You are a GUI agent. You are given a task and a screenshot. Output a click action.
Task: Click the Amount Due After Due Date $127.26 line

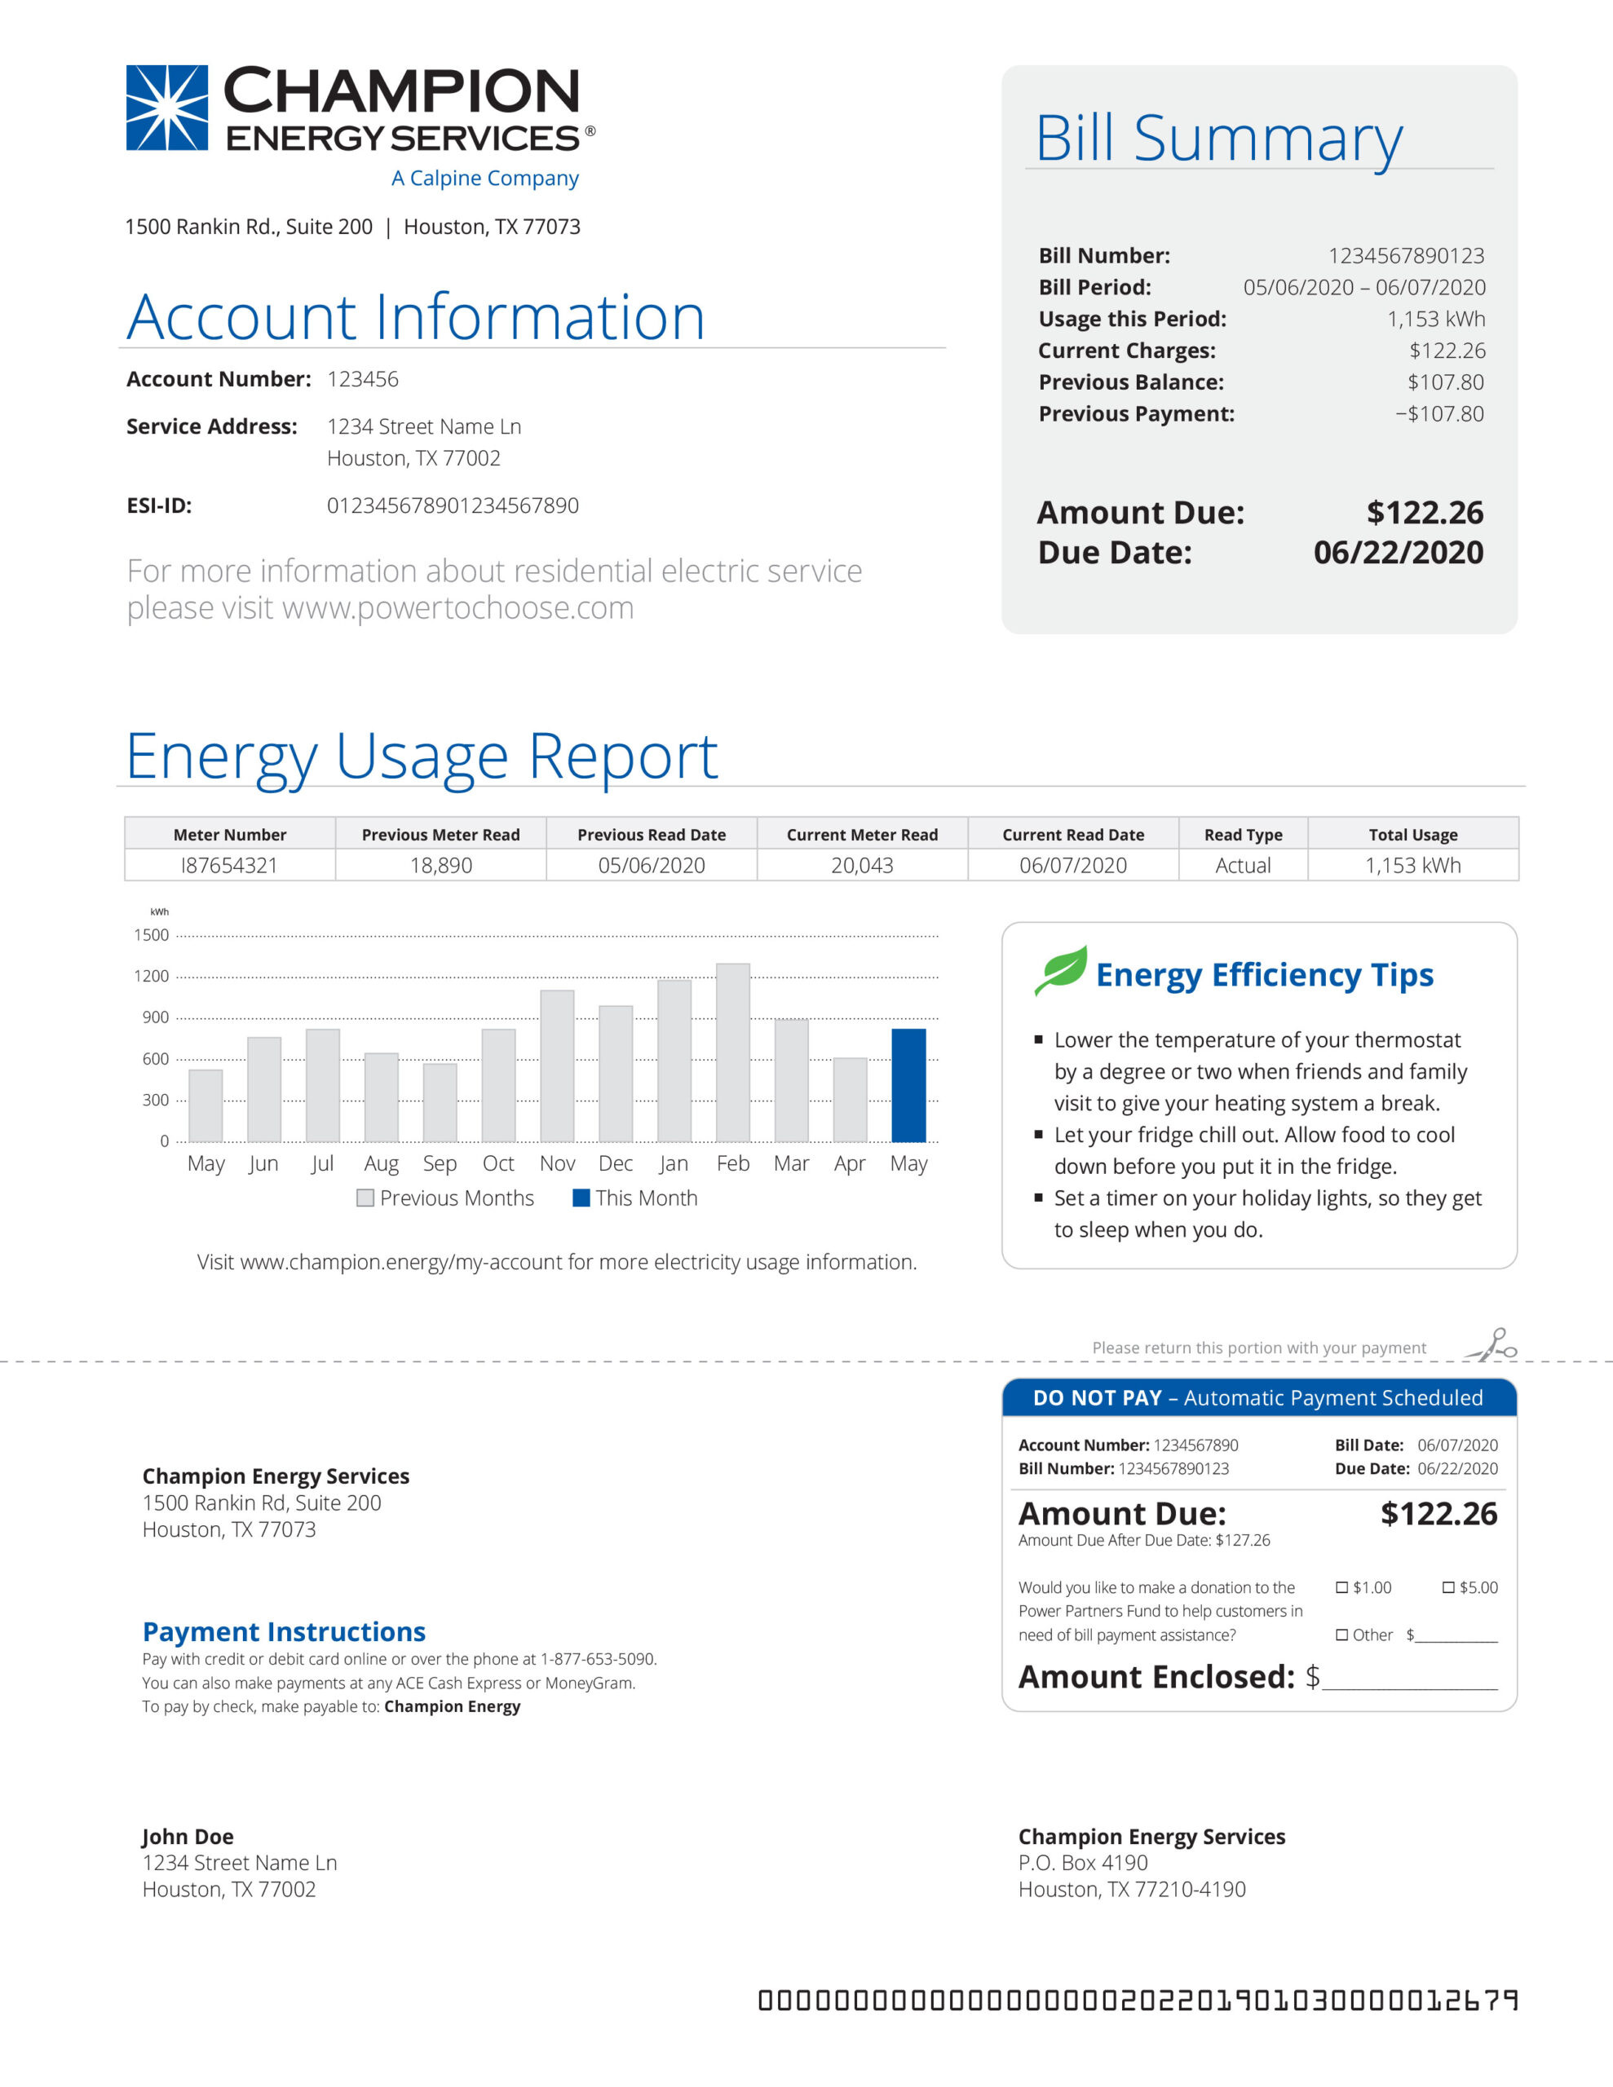1144,1541
